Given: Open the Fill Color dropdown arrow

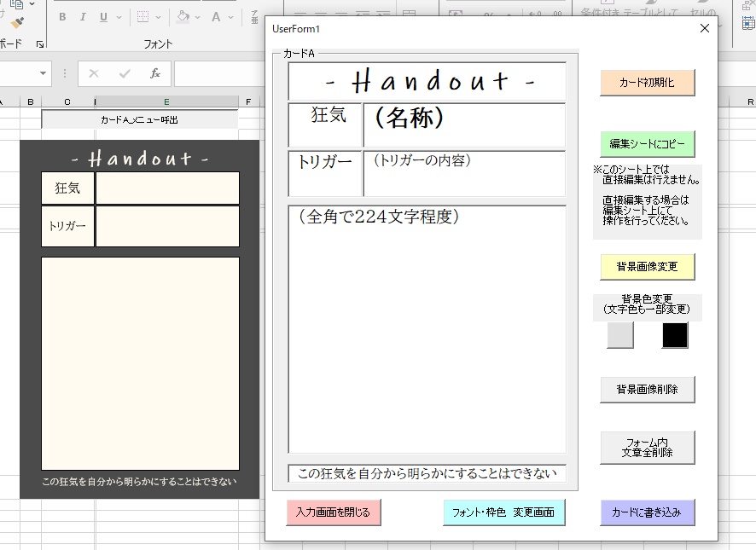Looking at the screenshot, I should pos(198,17).
